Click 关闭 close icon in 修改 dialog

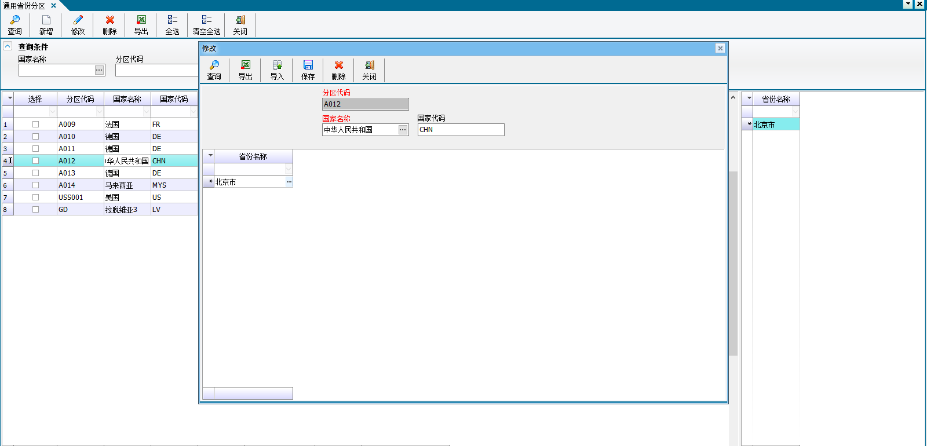(370, 65)
